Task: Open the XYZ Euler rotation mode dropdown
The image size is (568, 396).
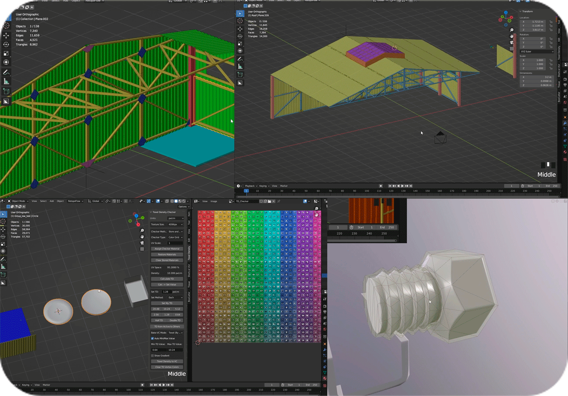Action: tap(537, 51)
